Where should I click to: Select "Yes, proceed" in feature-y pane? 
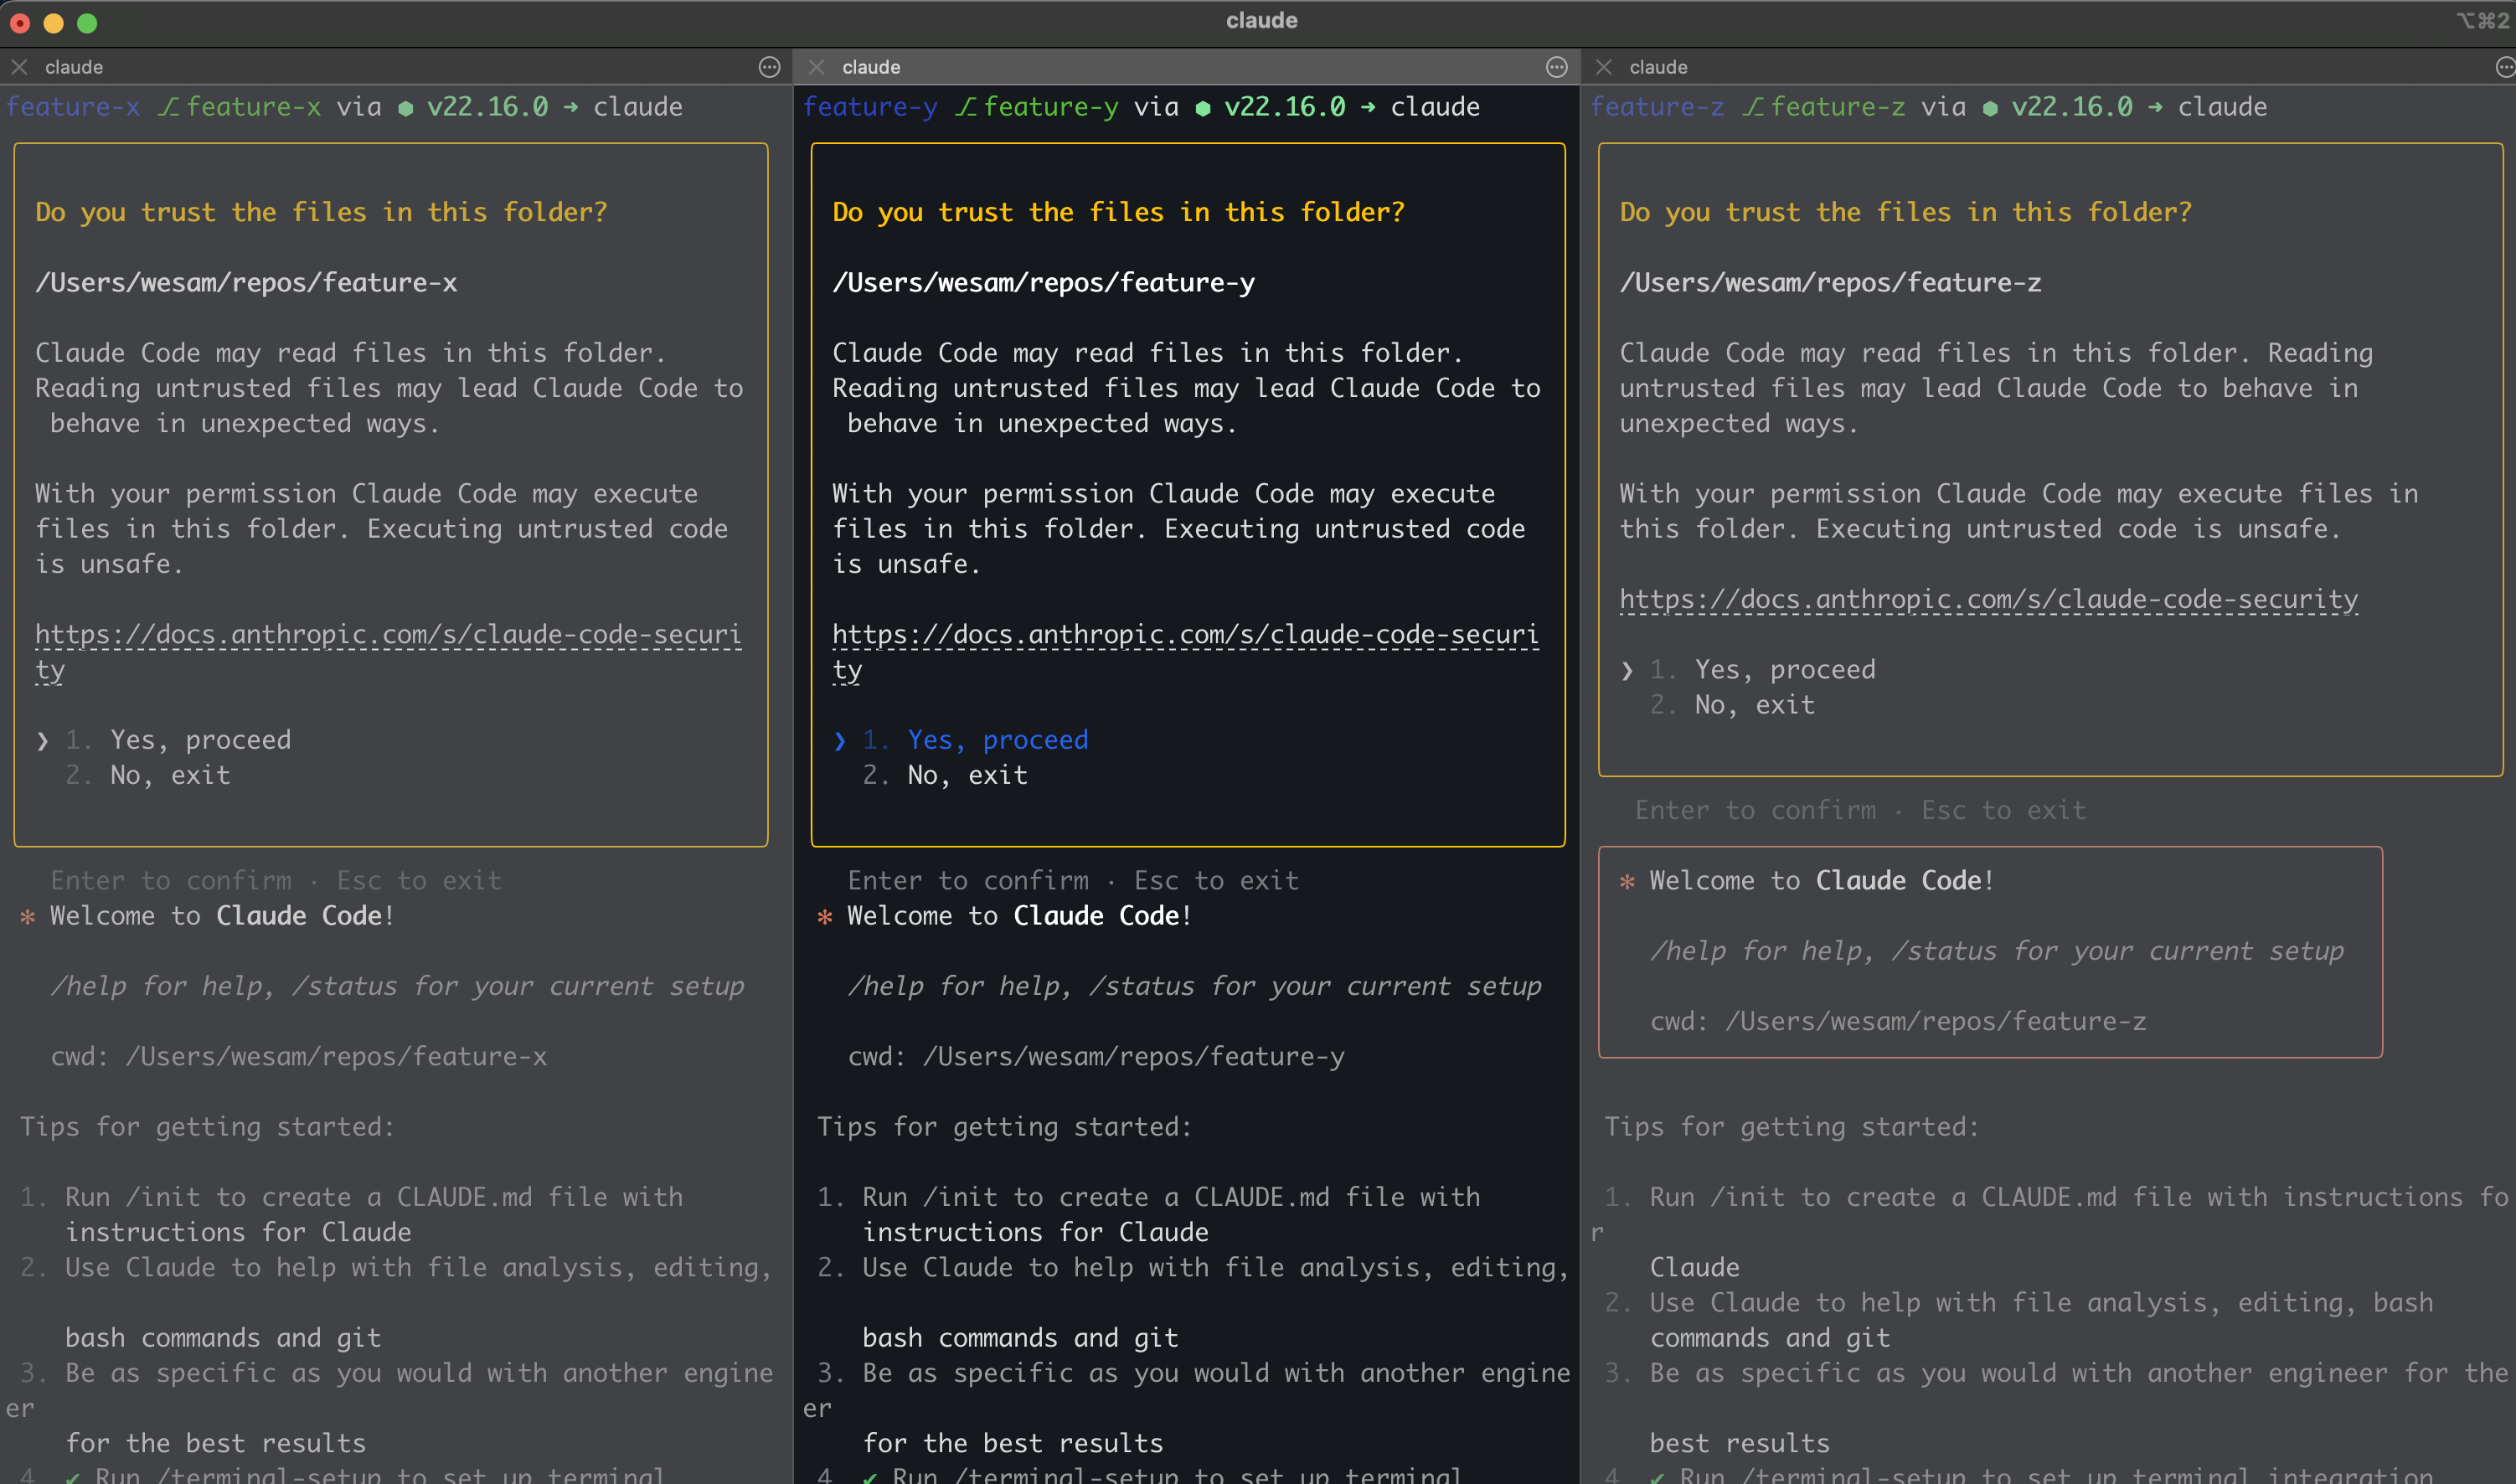point(997,740)
